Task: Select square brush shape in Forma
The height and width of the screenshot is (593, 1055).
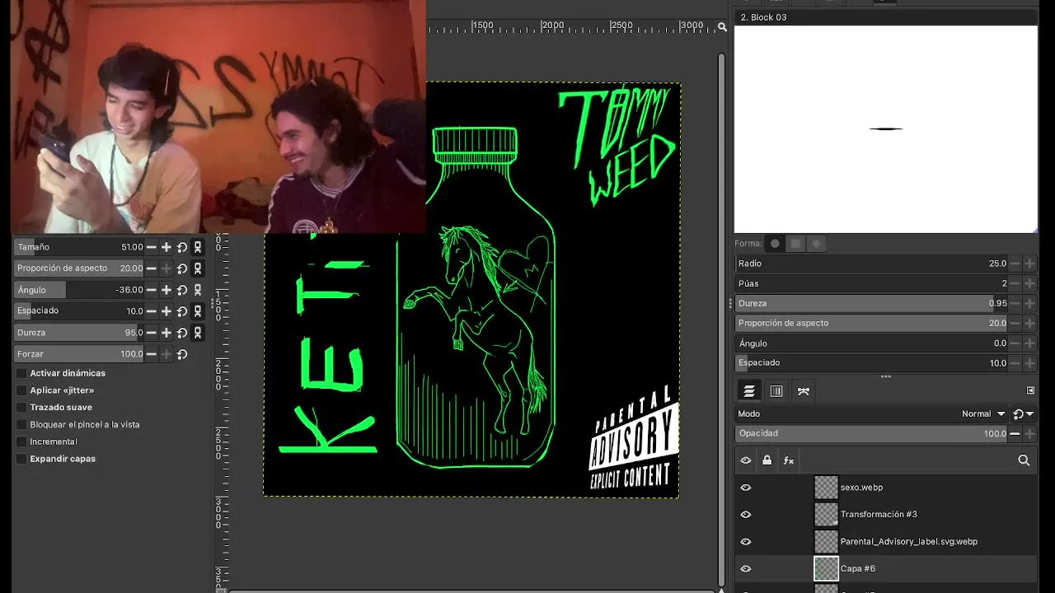Action: tap(795, 244)
